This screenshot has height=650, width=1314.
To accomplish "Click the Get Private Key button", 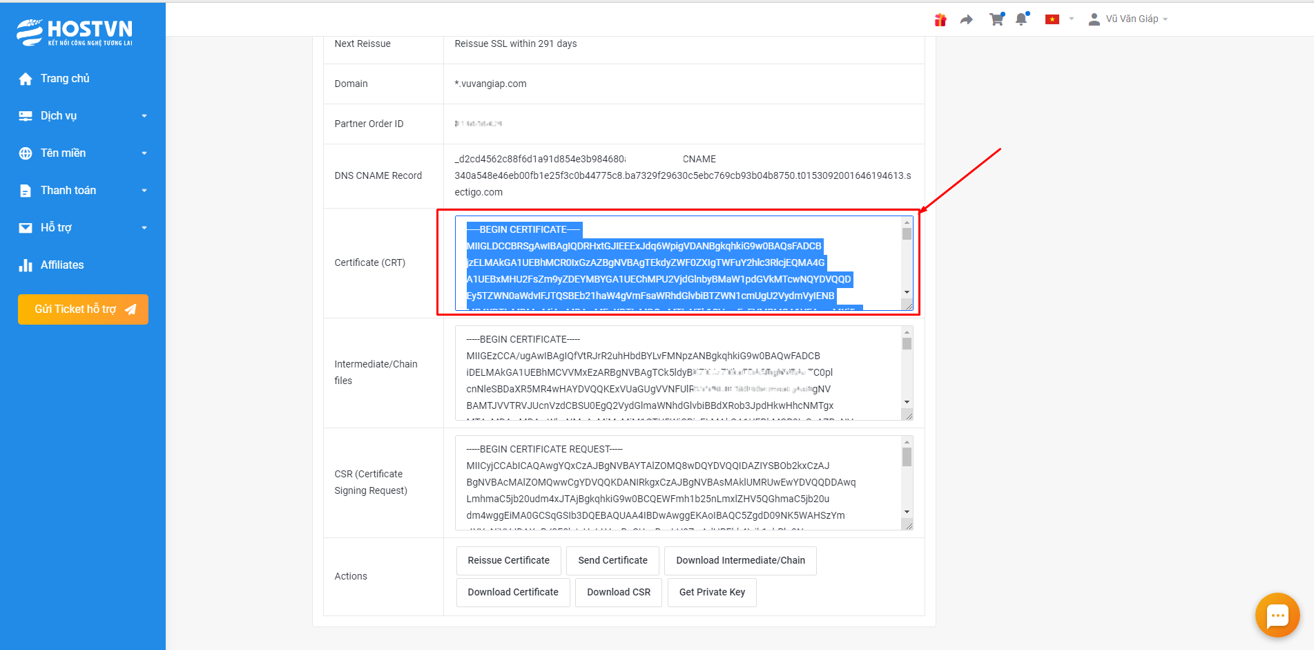I will pyautogui.click(x=711, y=593).
